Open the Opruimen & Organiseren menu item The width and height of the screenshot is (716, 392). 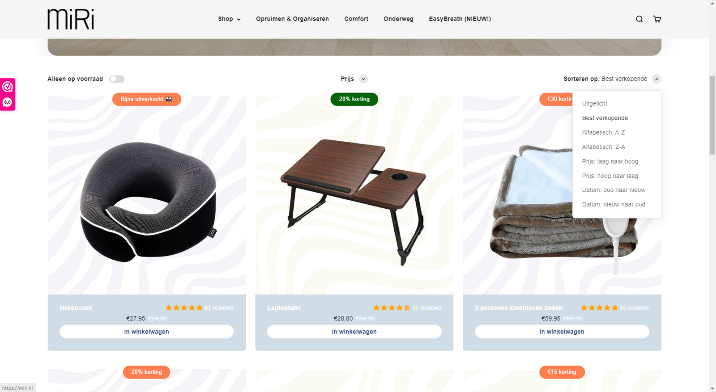(292, 19)
